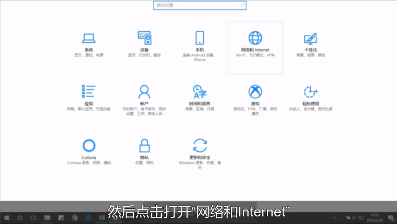Open Microsoft Edge from the taskbar

point(88,218)
